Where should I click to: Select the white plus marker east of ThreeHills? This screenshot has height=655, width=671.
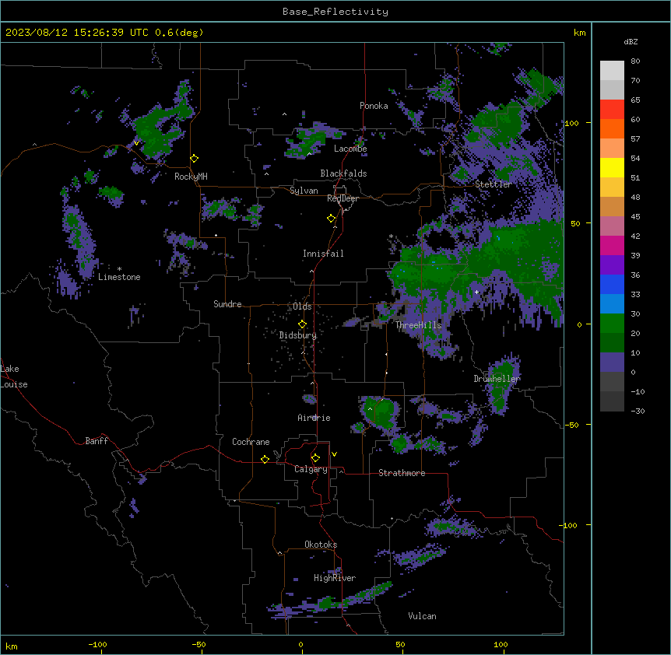pos(476,292)
